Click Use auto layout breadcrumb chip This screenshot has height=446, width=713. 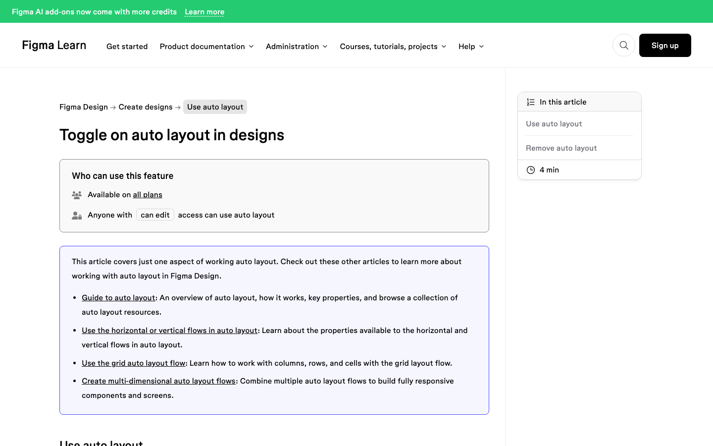(215, 107)
